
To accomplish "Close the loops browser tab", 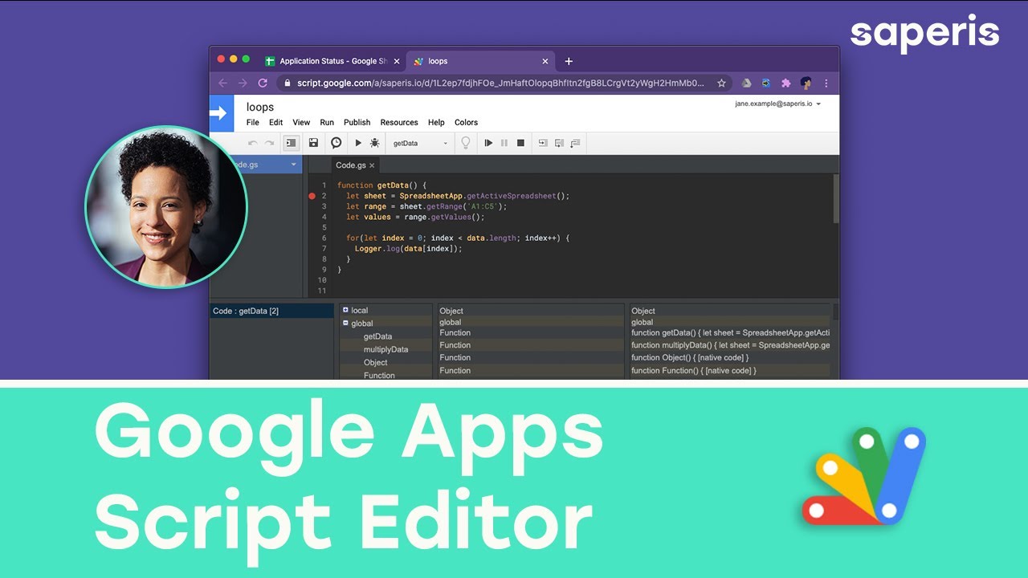I will 545,61.
